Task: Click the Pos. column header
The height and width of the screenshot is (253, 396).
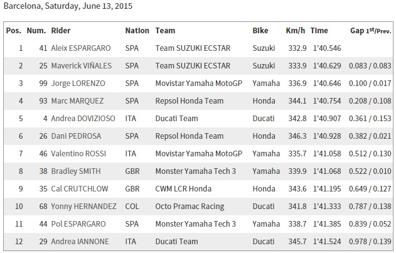Action: pos(13,31)
